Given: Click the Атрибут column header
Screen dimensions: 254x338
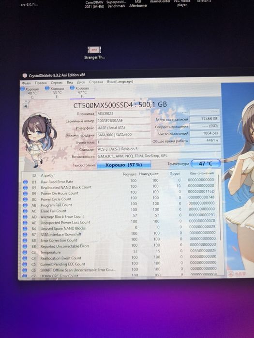Looking at the screenshot, I should [x=48, y=175].
